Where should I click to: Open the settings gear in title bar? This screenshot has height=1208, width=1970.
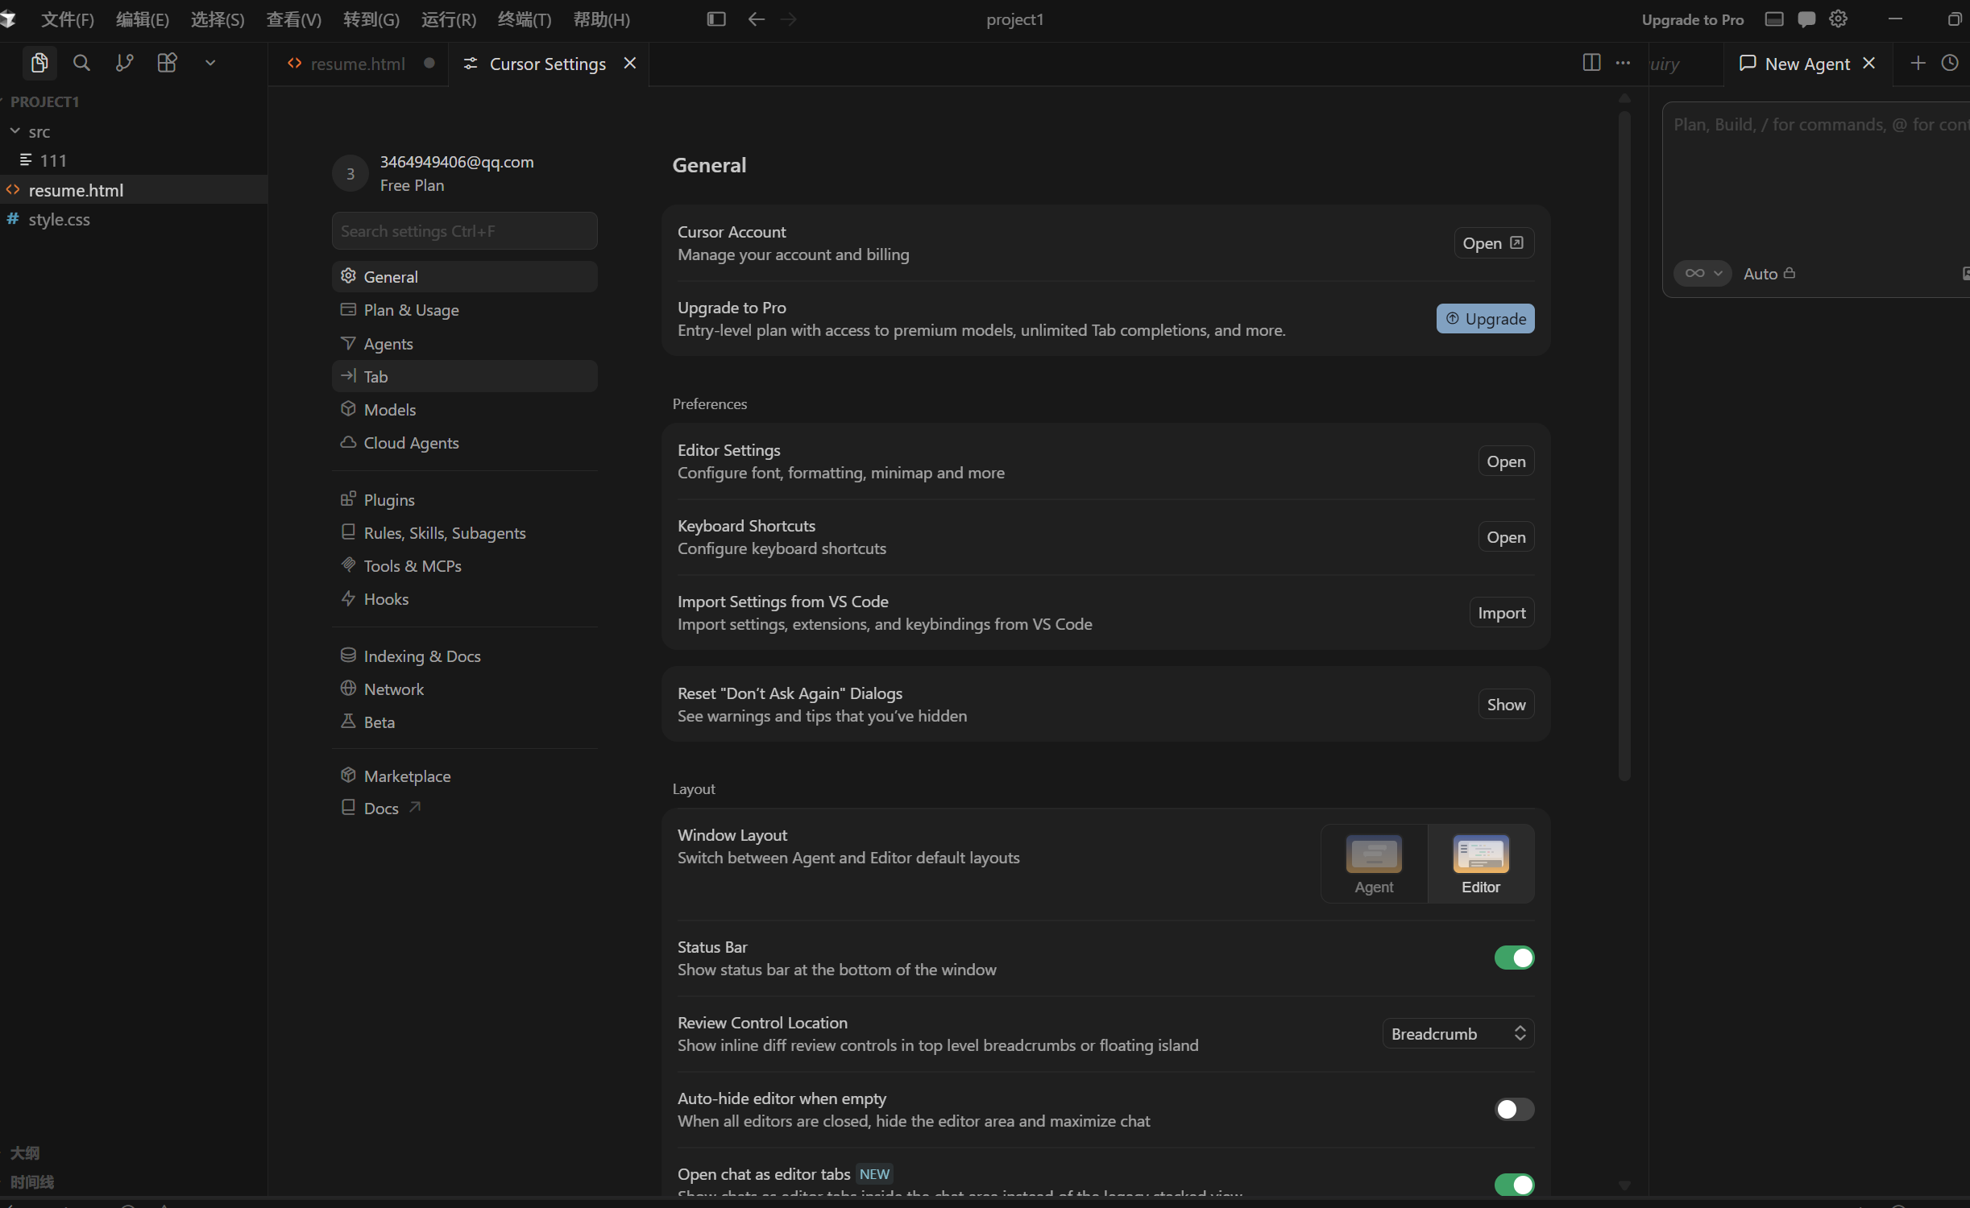pos(1838,19)
